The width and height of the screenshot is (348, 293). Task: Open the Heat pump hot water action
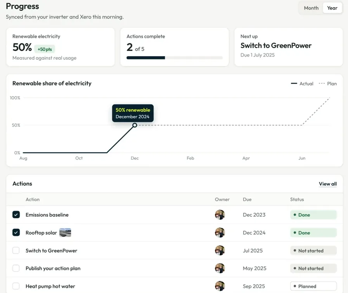(x=50, y=286)
